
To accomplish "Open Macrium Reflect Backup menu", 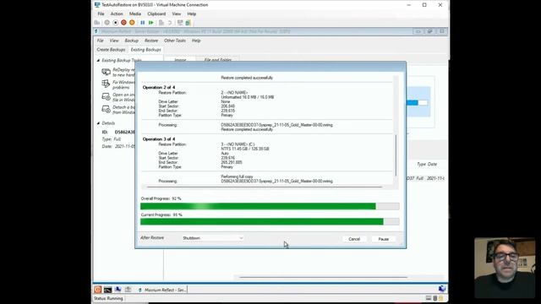I will pyautogui.click(x=131, y=41).
